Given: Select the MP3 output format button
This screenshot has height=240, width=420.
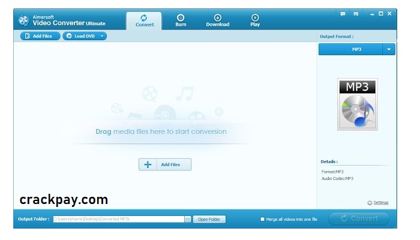Looking at the screenshot, I should click(350, 49).
